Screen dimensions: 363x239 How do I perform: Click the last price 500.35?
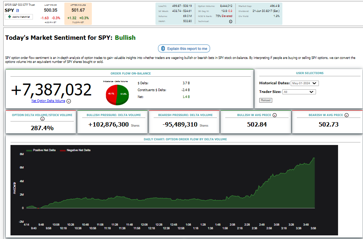[51, 10]
